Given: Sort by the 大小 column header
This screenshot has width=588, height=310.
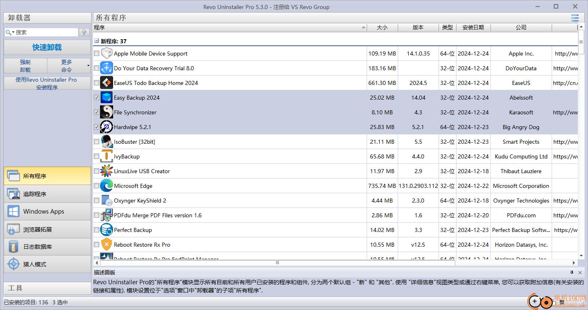Looking at the screenshot, I should point(382,27).
